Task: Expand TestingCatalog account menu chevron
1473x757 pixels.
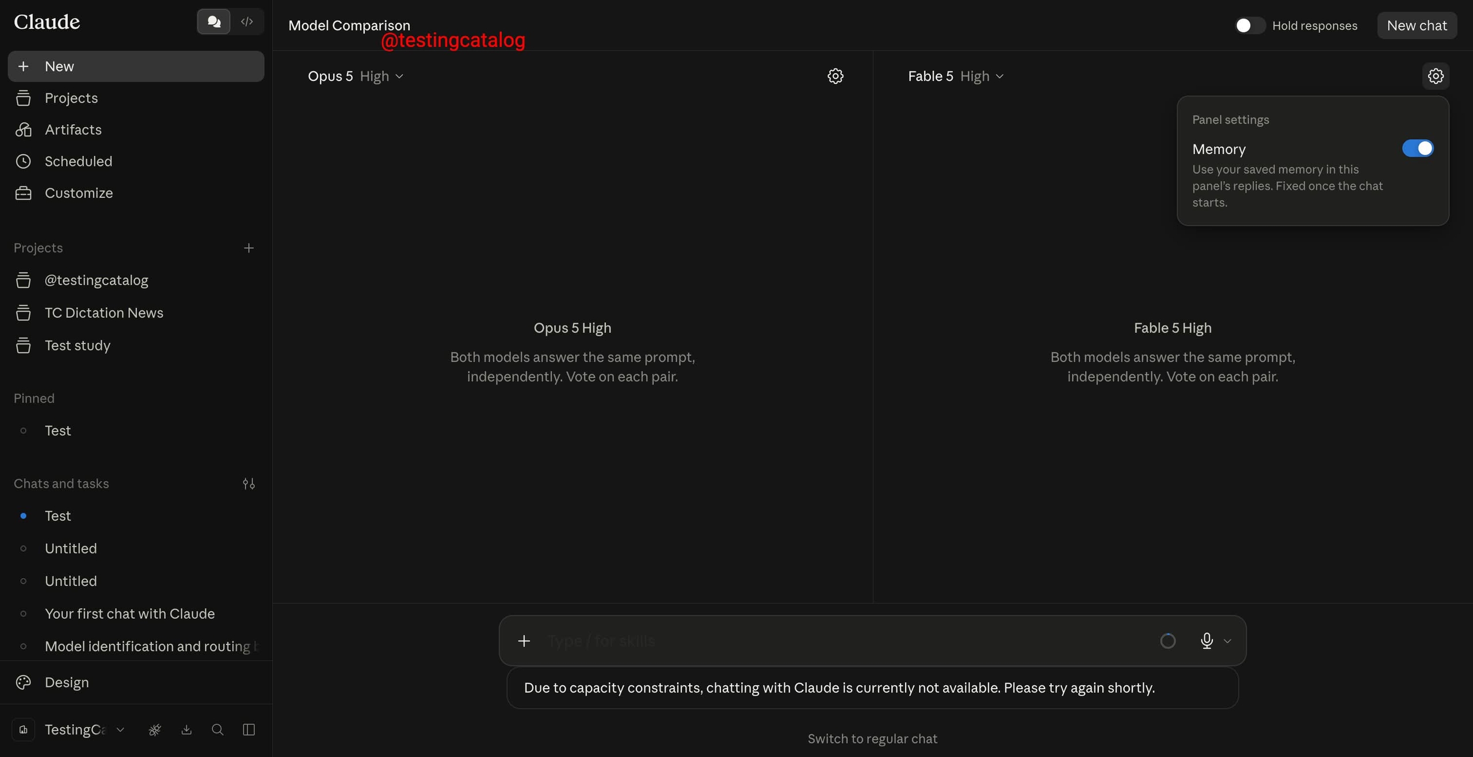Action: [x=120, y=729]
